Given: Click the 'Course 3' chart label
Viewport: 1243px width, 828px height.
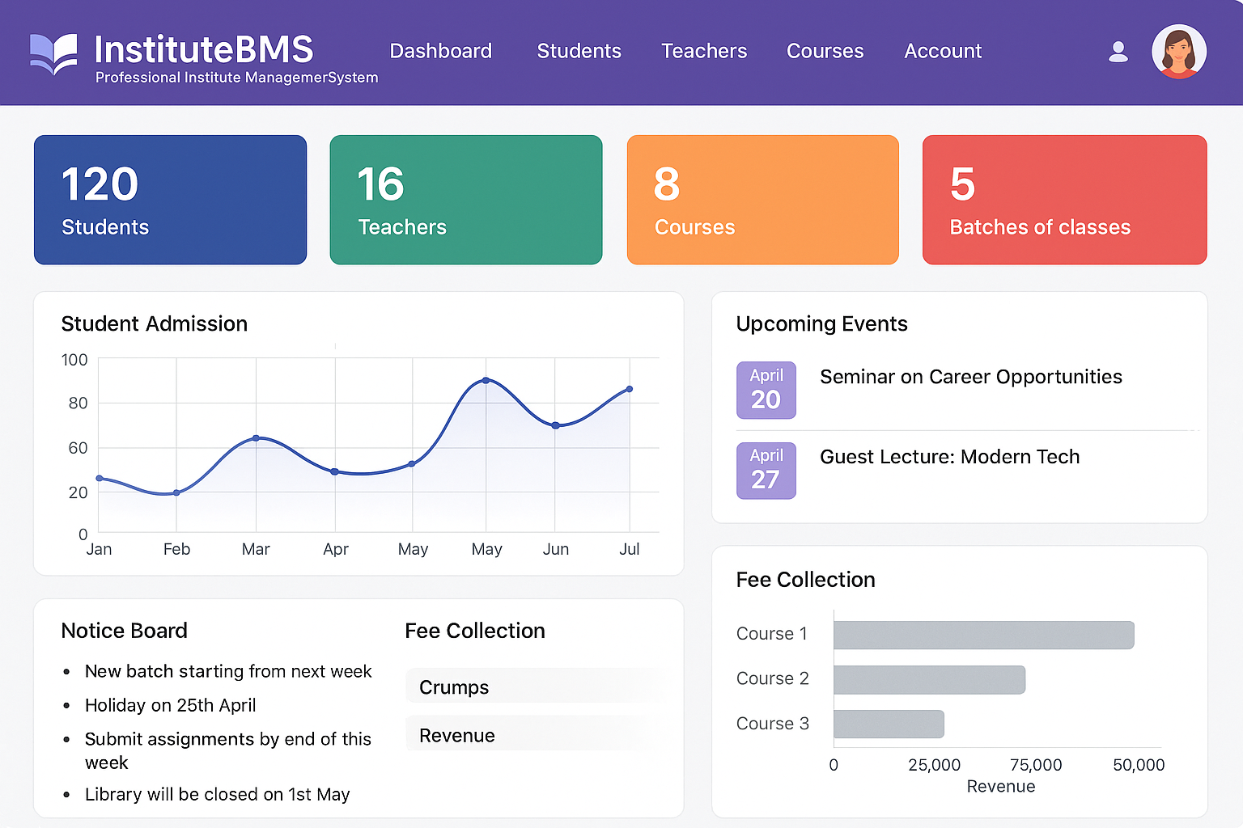Looking at the screenshot, I should click(772, 724).
